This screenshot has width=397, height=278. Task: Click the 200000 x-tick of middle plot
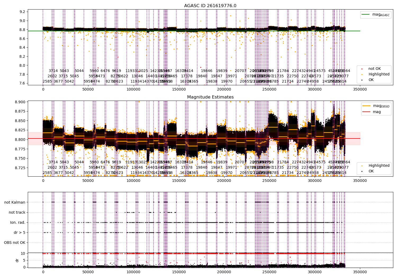224,181
